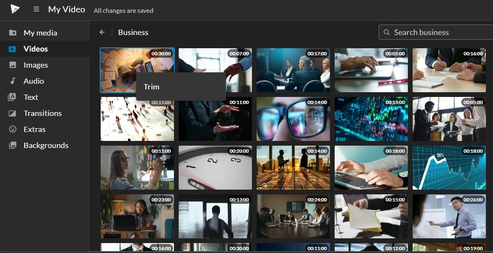Click the Audio music note icon
493x253 pixels.
13,81
